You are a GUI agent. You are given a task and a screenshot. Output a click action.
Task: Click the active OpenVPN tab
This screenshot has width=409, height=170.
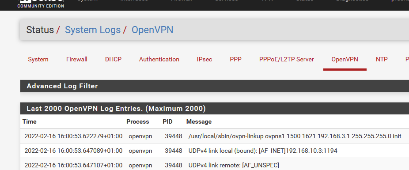point(345,60)
